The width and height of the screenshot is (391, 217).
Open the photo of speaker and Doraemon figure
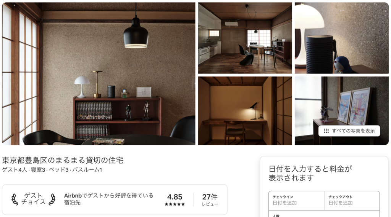[x=342, y=38]
